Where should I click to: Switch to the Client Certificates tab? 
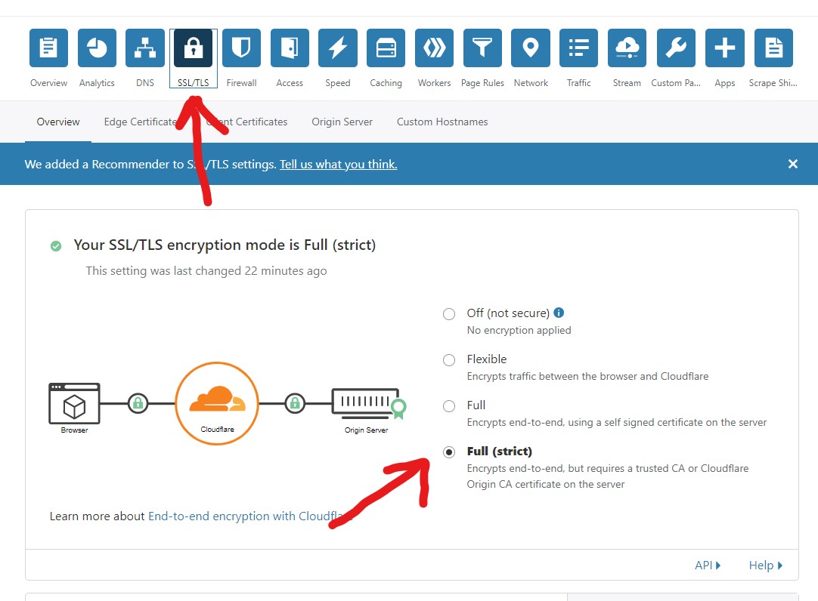pos(246,122)
